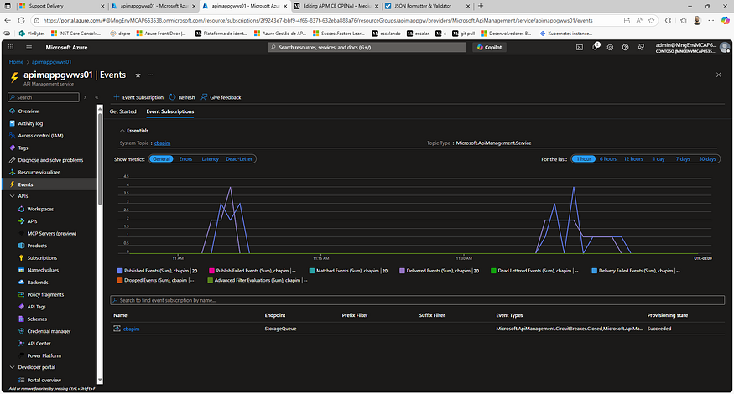Focus the event subscription name search box
This screenshot has width=734, height=394.
417,300
